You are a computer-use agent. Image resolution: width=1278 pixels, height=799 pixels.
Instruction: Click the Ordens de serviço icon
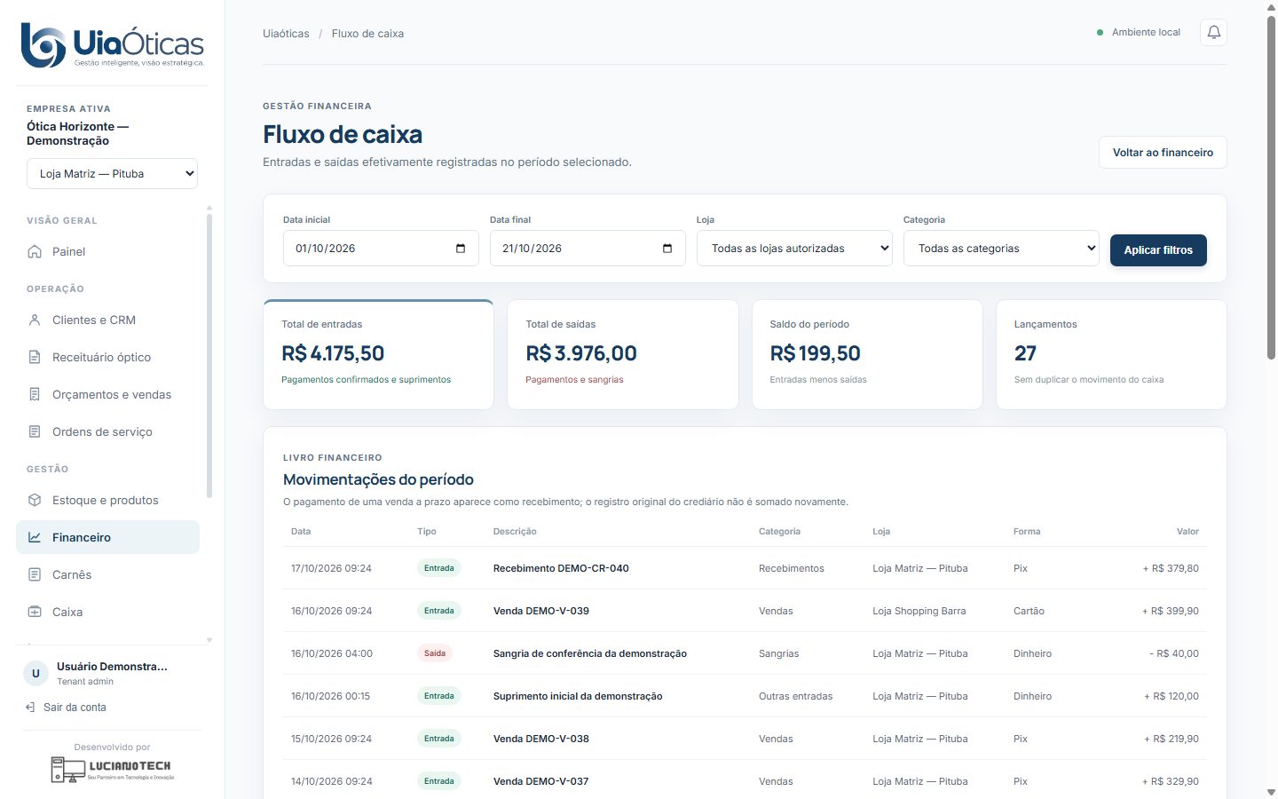35,431
